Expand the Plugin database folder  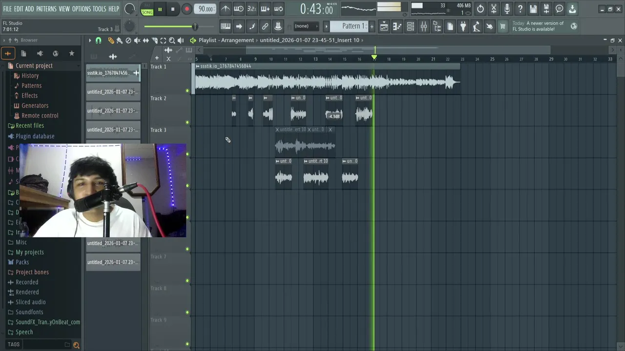(x=35, y=136)
